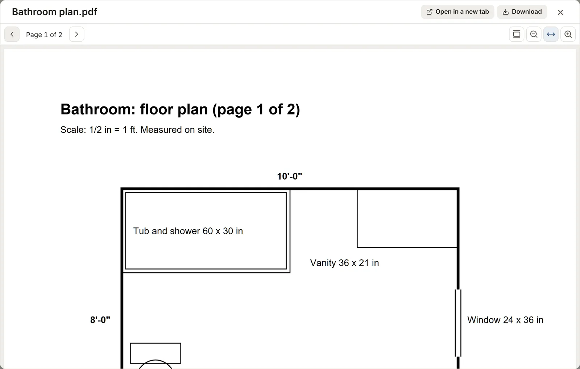Click the 'Bathroom plan.pdf' file title
This screenshot has height=369, width=580.
click(54, 12)
